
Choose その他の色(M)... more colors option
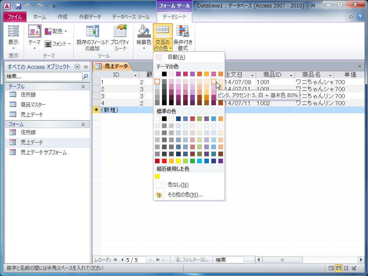click(x=185, y=194)
